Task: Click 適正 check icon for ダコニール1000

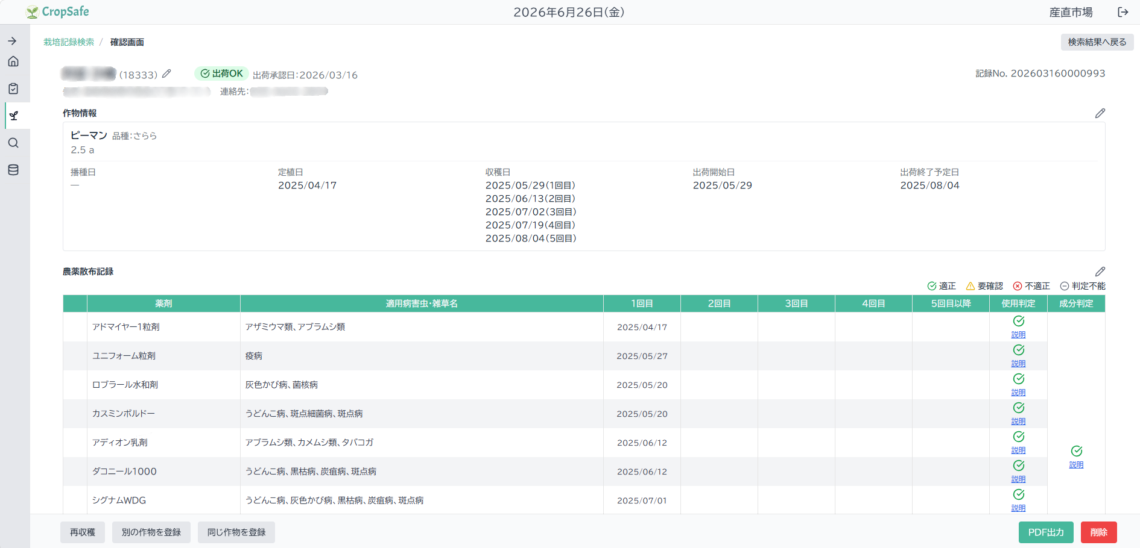Action: click(x=1019, y=465)
